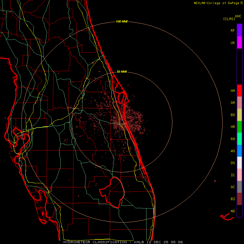Click the 'GC' legend label

coord(233,187)
